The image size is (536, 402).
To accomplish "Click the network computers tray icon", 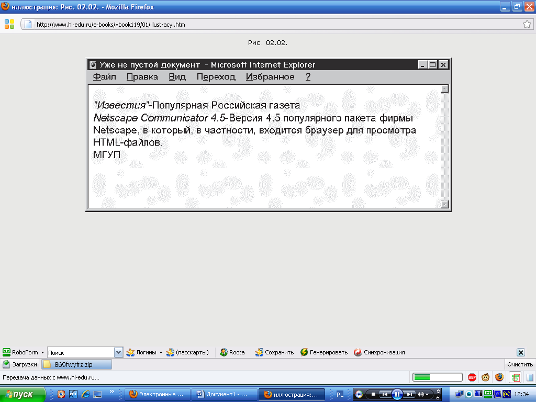I will point(460,395).
